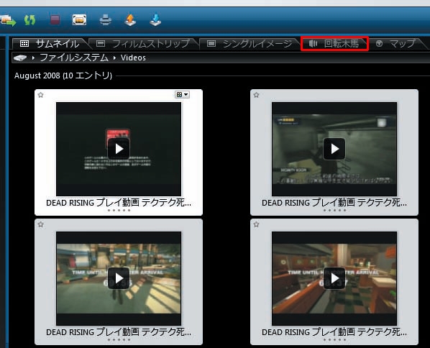Click ファイルシステム in the breadcrumb path

(x=74, y=58)
